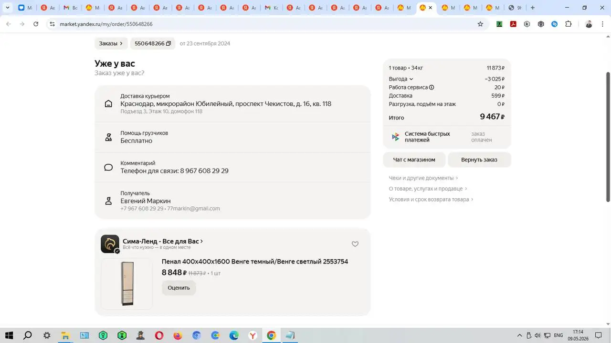This screenshot has width=611, height=343.
Task: Go forward in browser history
Action: [22, 24]
